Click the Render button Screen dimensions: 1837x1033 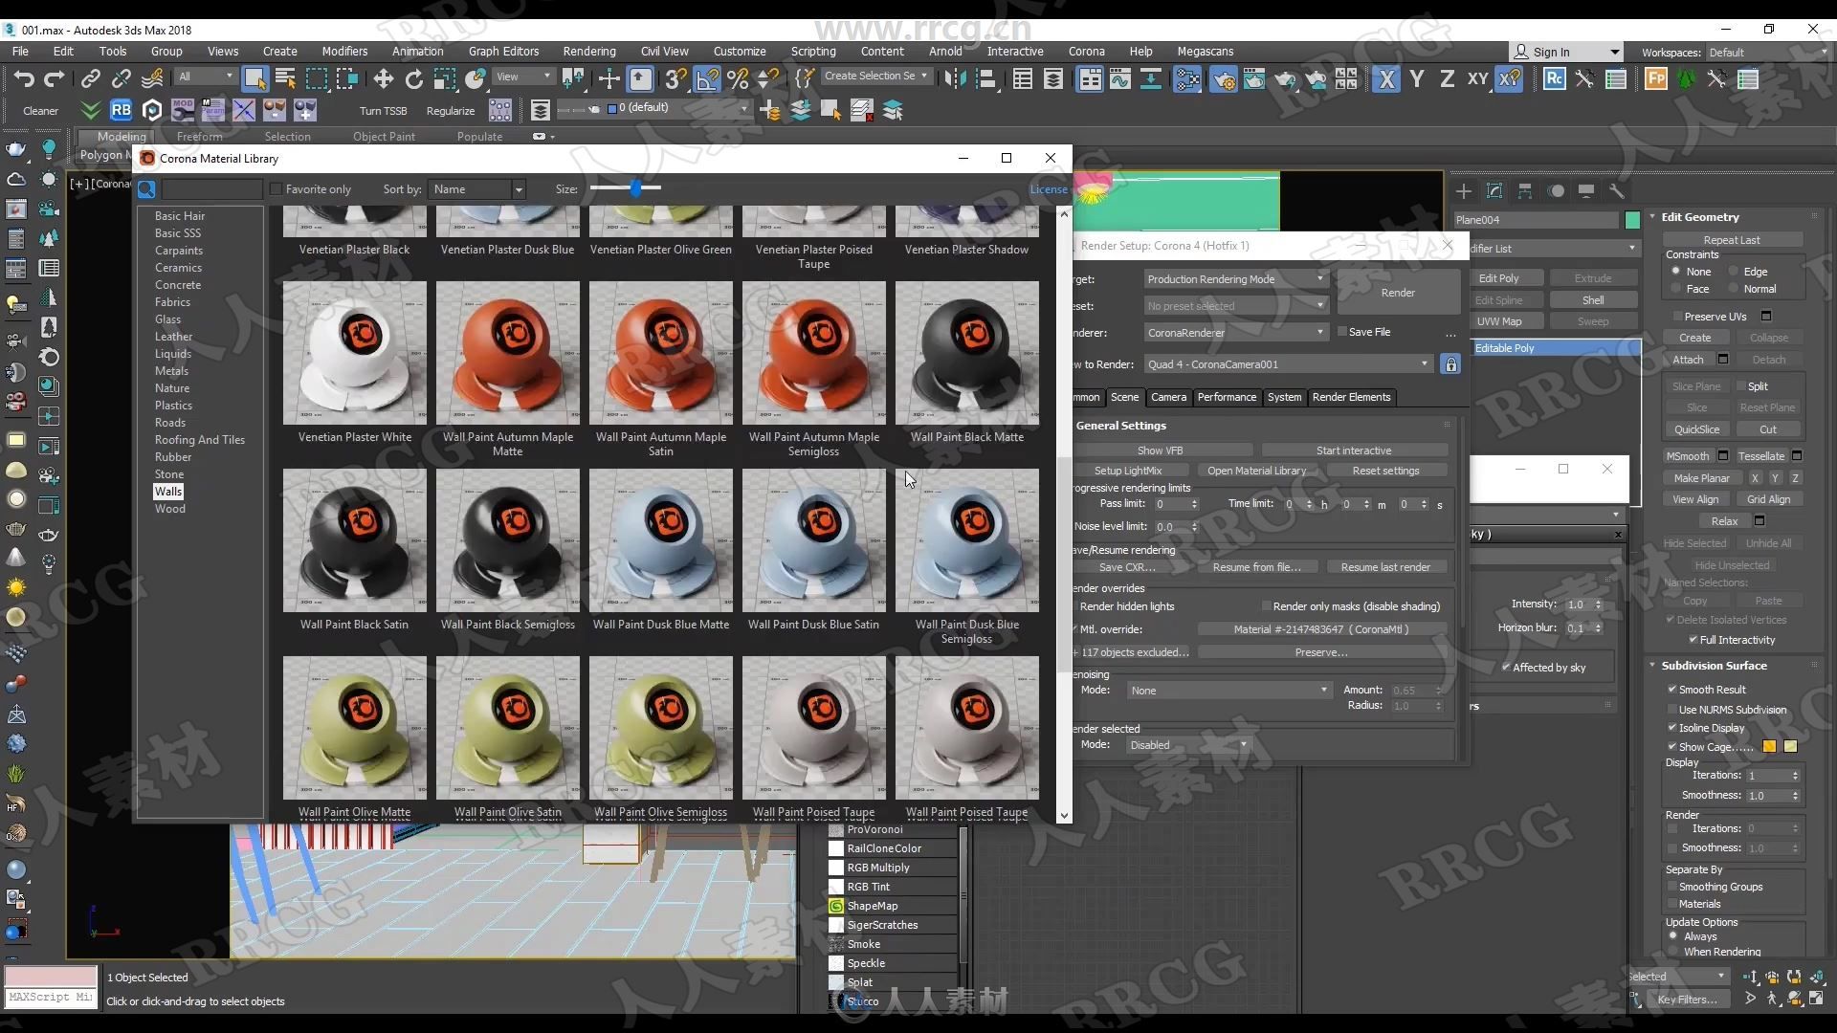(x=1398, y=293)
